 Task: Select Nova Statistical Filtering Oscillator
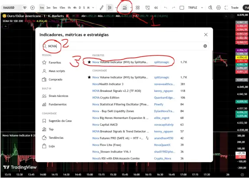(120, 104)
